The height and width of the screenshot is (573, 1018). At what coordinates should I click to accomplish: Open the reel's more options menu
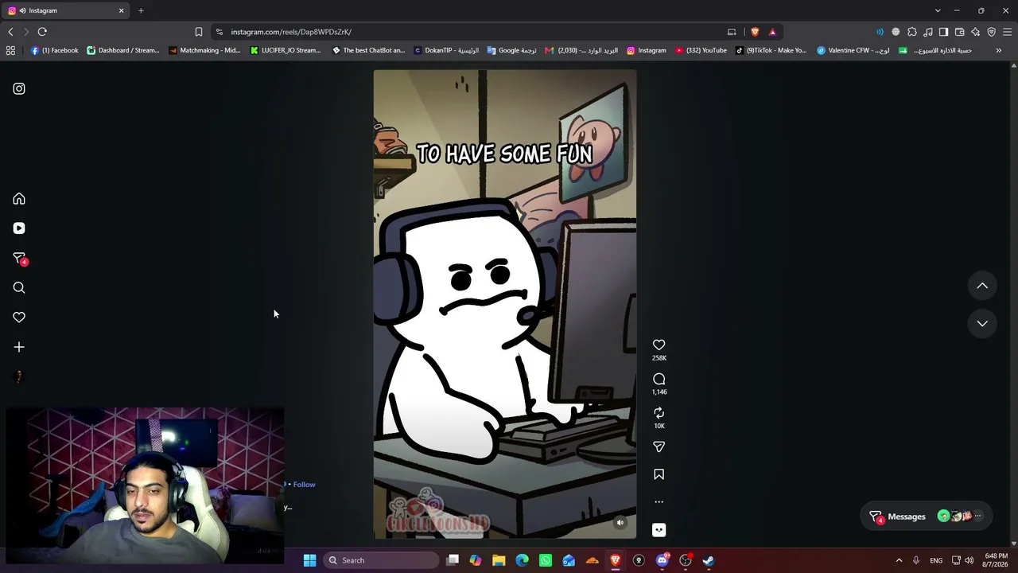[x=659, y=502]
